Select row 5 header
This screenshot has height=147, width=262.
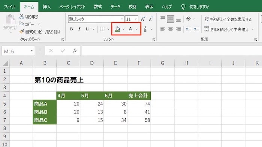[x=4, y=104]
